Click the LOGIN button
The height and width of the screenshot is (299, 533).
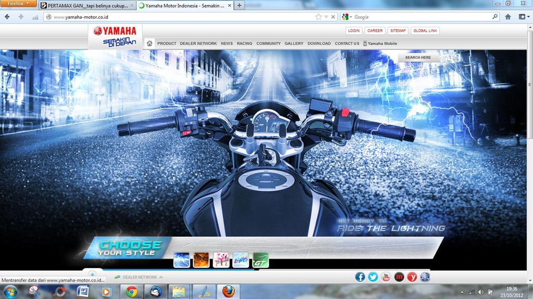pos(354,31)
